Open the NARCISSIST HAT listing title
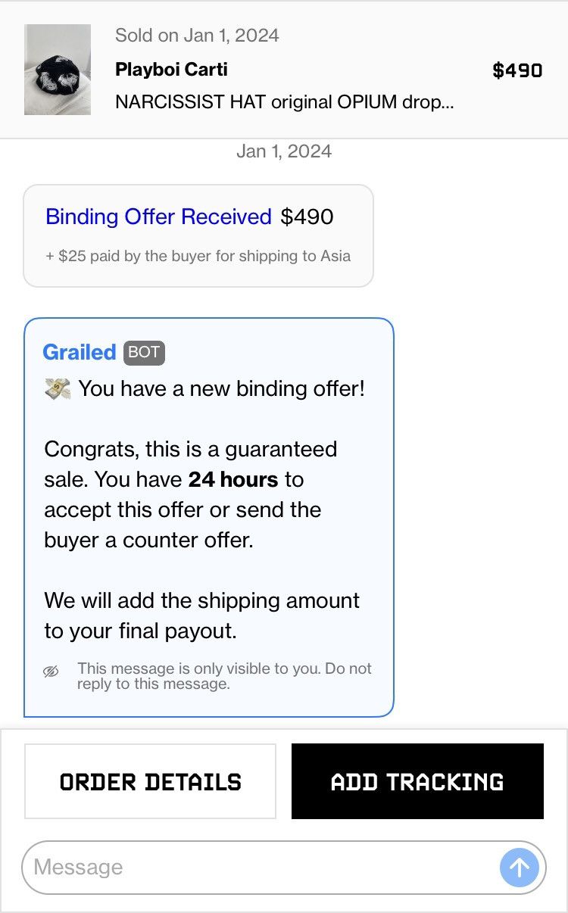The image size is (568, 913). 284,101
